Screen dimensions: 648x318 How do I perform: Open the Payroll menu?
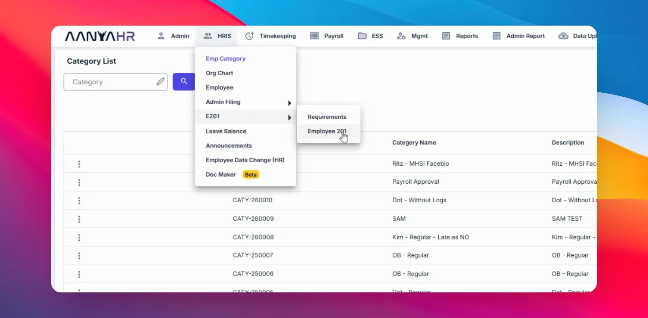tap(327, 36)
